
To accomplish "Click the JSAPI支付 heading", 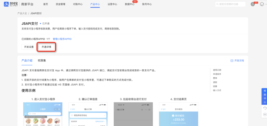I will pos(30,23).
